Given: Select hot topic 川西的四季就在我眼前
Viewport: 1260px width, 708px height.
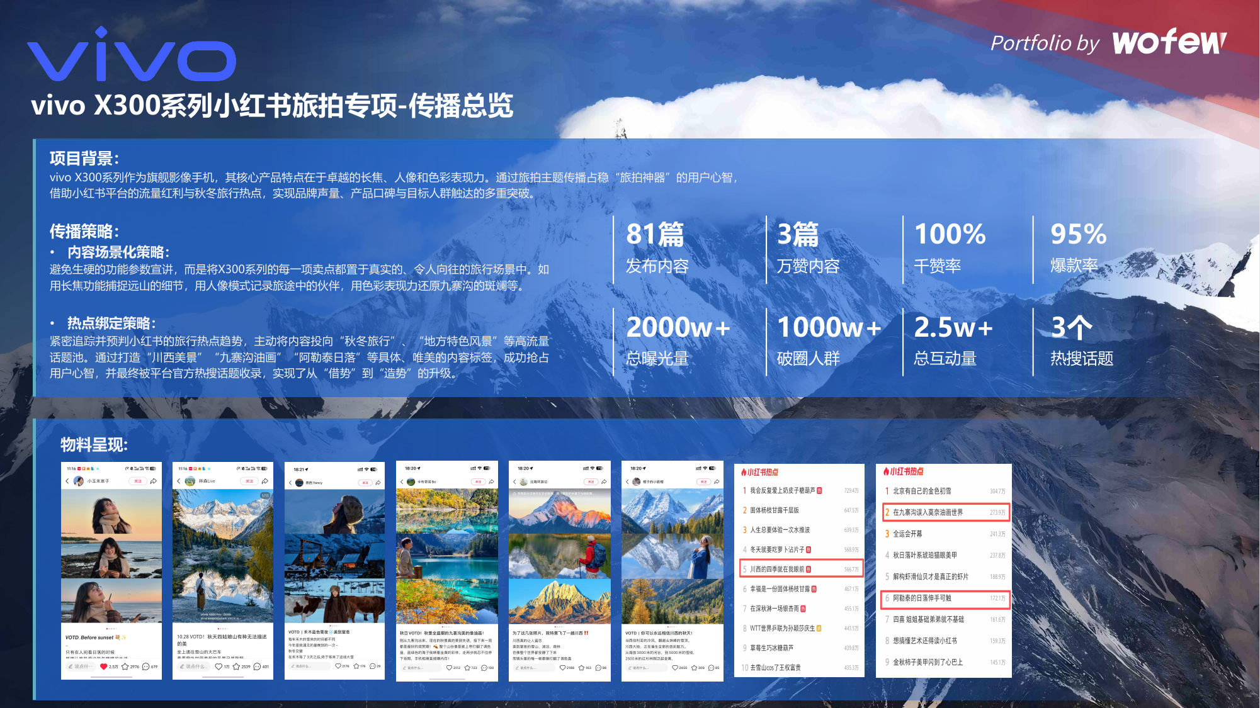Looking at the screenshot, I should coord(800,569).
